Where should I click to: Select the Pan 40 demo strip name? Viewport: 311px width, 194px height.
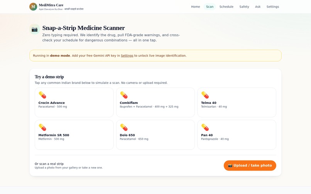(x=207, y=135)
